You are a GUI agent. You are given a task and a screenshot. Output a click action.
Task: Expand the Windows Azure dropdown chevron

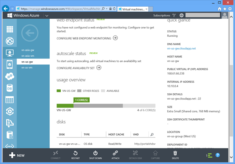tap(47, 16)
